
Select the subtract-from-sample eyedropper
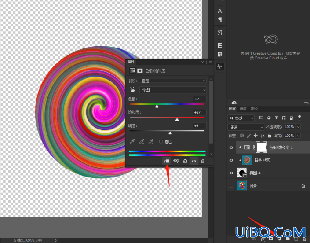coord(151,141)
